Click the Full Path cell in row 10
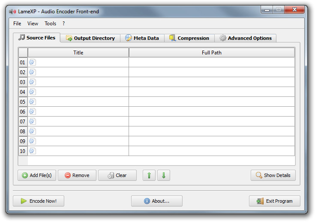The image size is (315, 222). (x=212, y=151)
